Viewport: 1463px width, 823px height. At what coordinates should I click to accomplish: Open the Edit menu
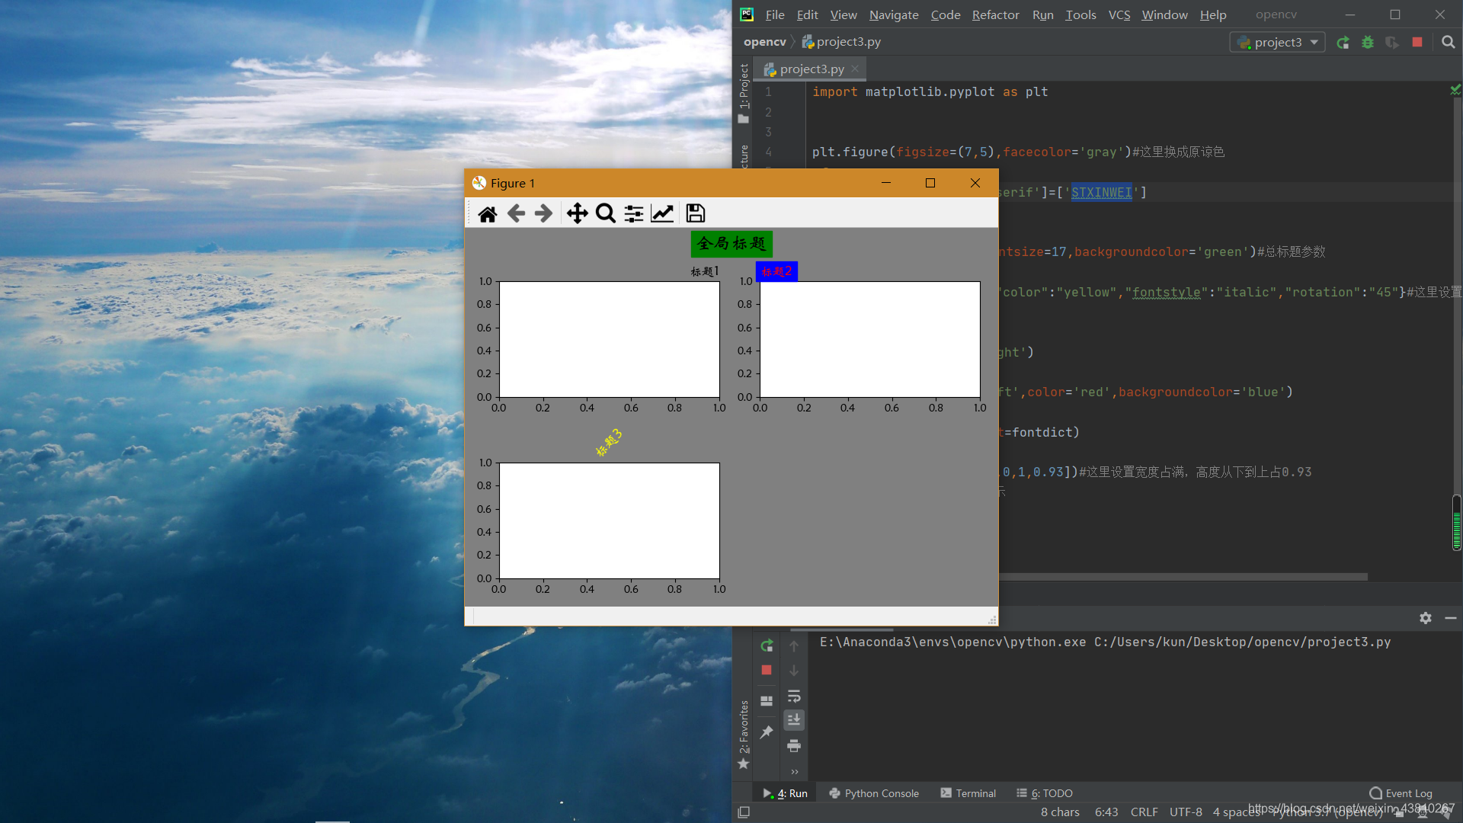[807, 14]
